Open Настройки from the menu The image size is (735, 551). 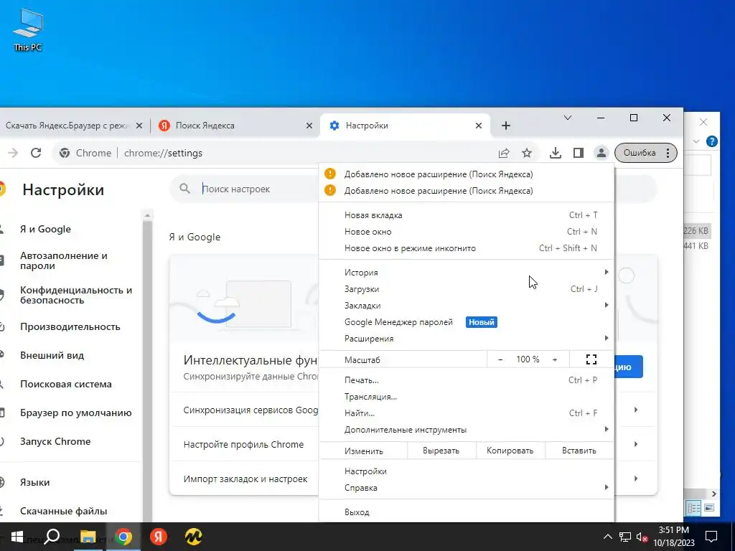tap(467, 471)
